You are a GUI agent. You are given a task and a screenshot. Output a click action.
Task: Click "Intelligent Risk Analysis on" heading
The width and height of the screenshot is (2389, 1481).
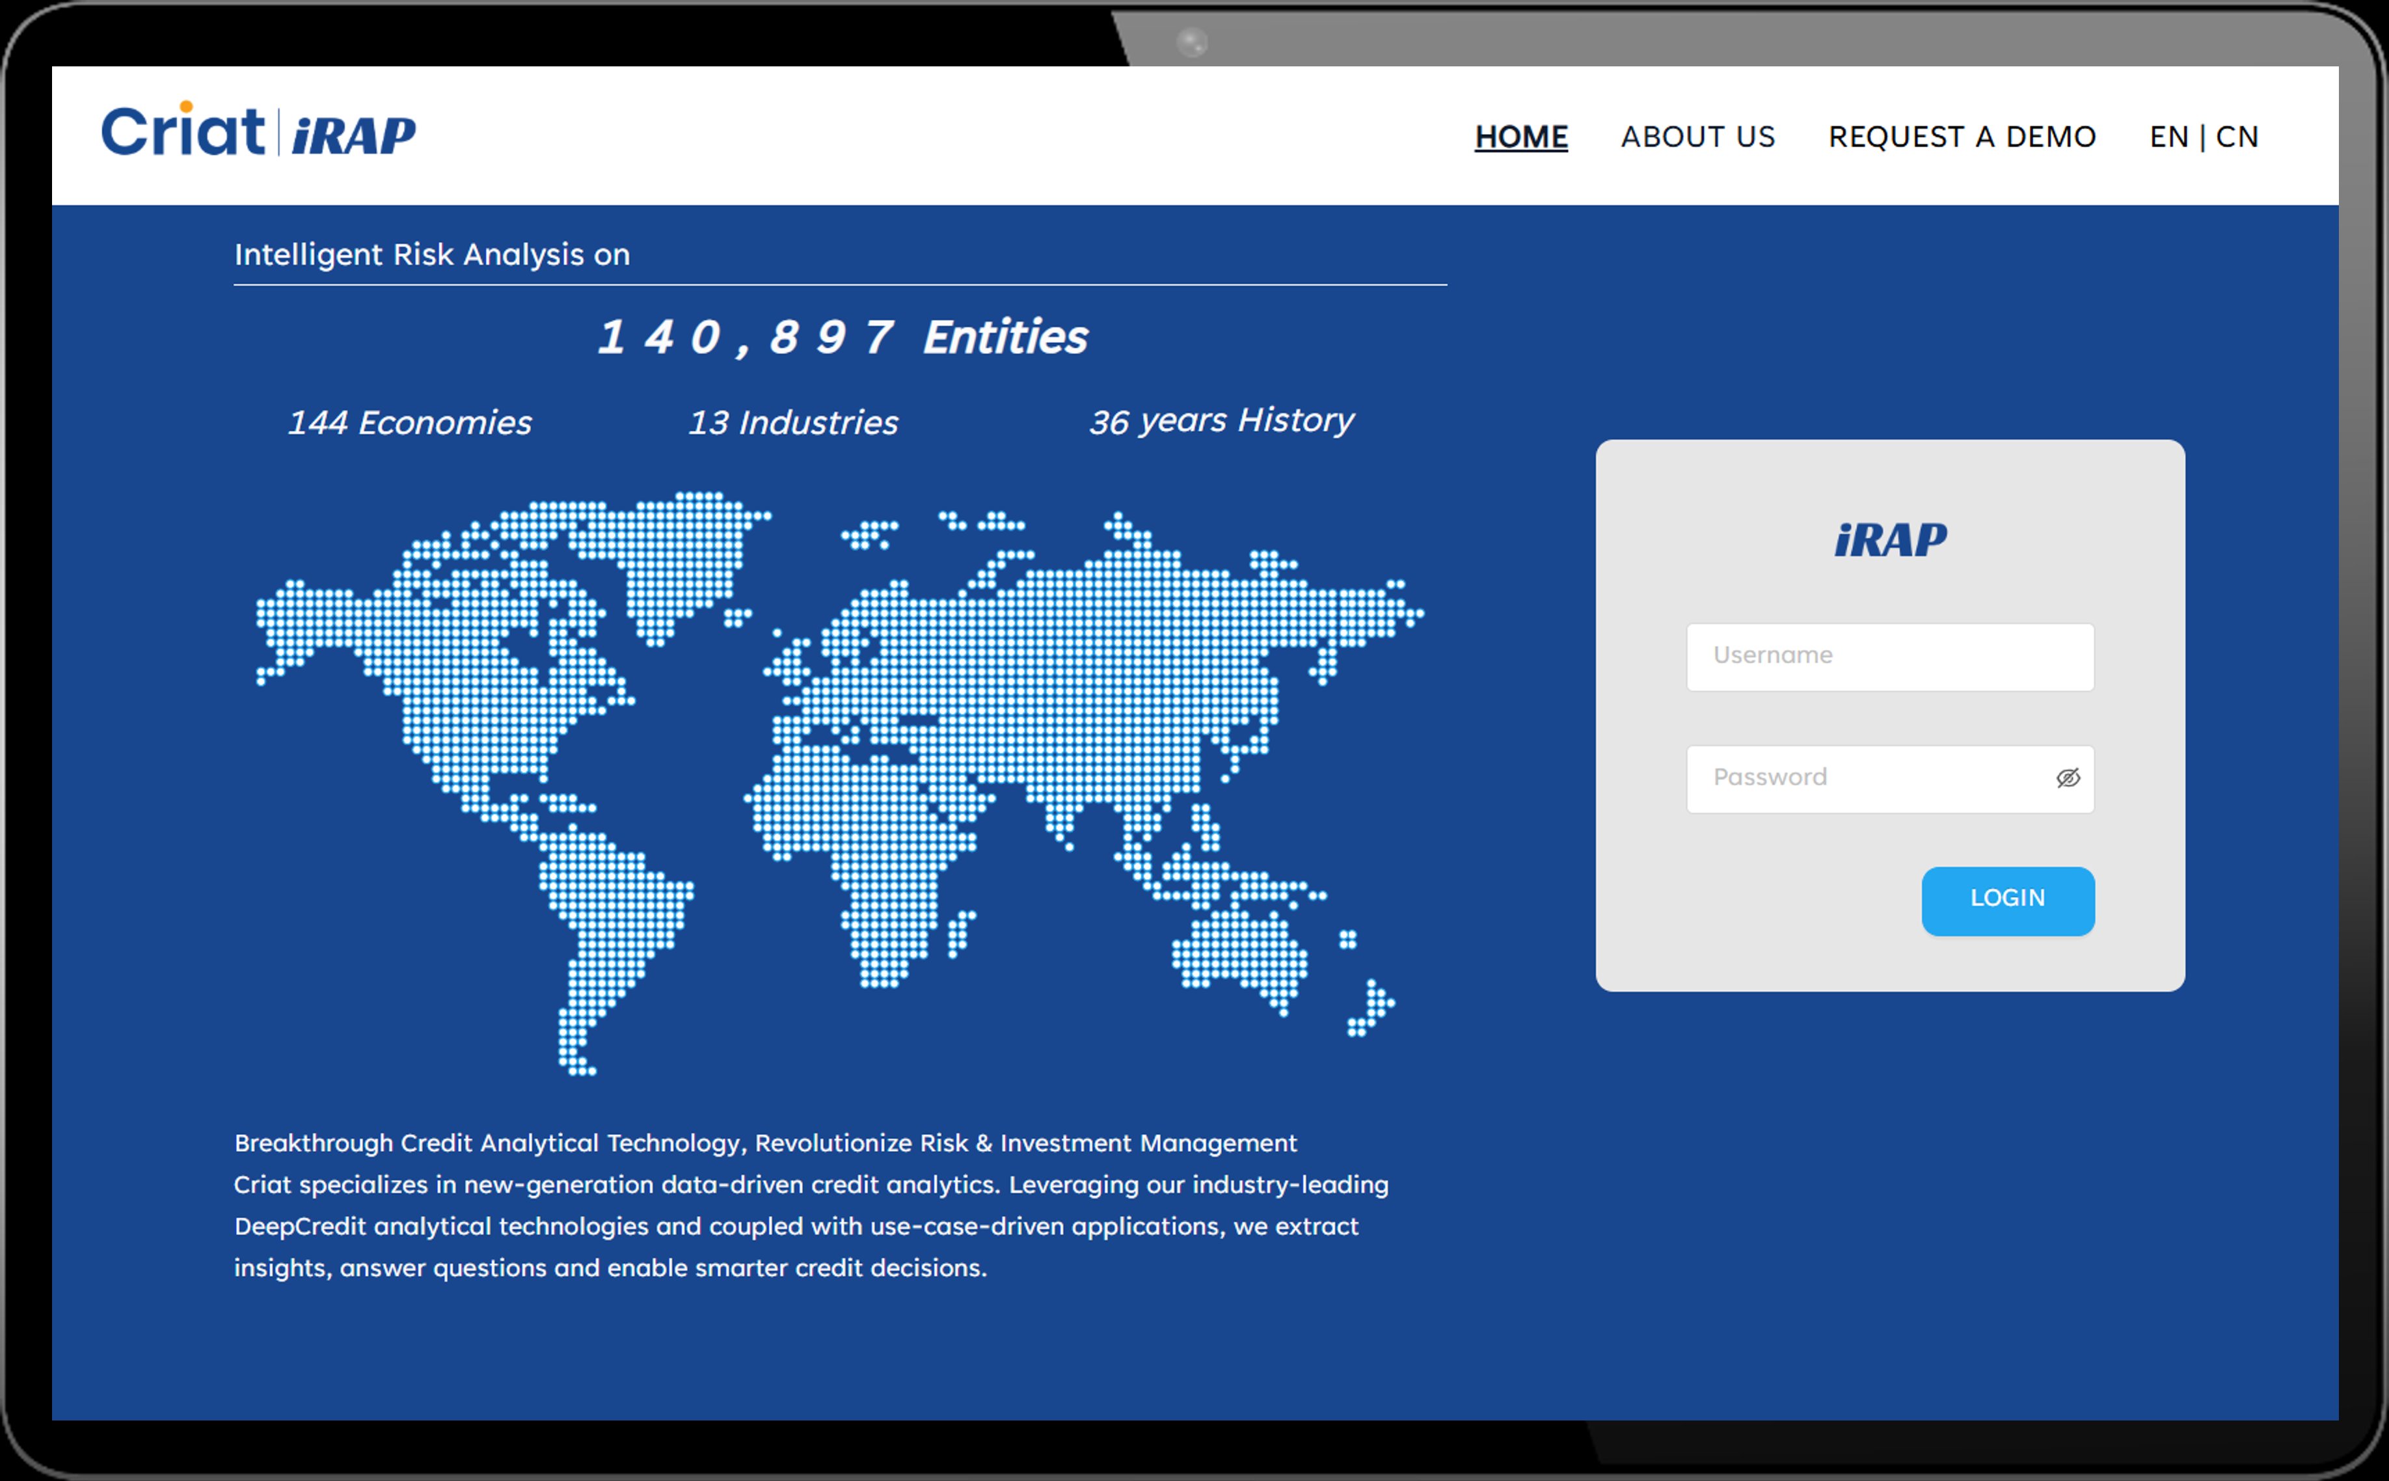pyautogui.click(x=432, y=254)
